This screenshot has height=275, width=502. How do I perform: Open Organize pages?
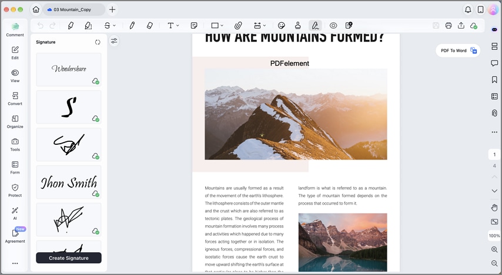[15, 122]
